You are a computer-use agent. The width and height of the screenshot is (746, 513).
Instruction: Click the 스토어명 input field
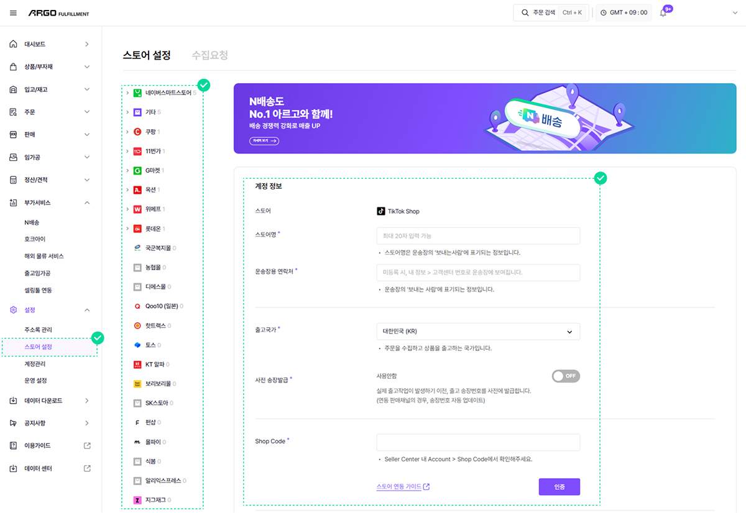[478, 236]
